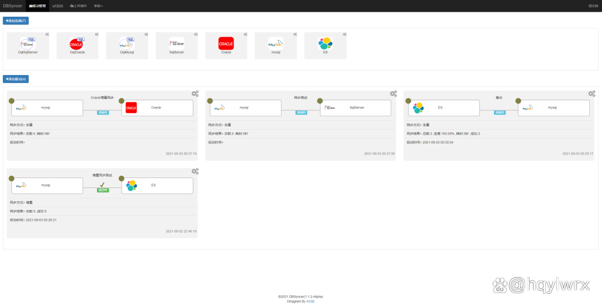
Task: Click the 添加连接(7) button
Action: (16, 21)
